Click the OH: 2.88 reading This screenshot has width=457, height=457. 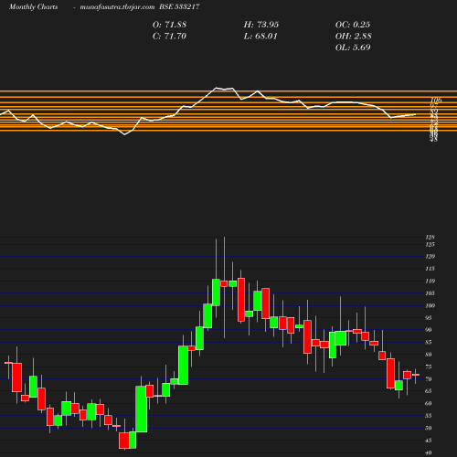pos(354,36)
